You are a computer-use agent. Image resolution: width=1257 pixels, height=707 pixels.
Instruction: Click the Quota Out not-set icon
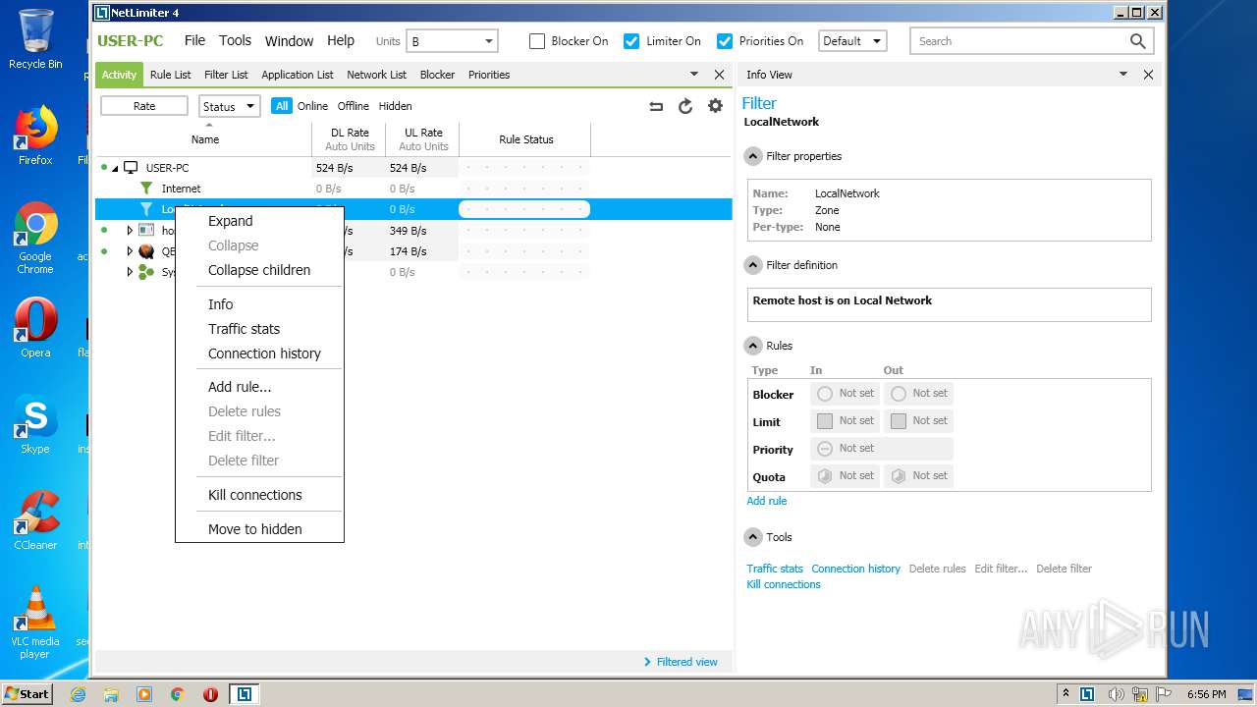coord(899,476)
